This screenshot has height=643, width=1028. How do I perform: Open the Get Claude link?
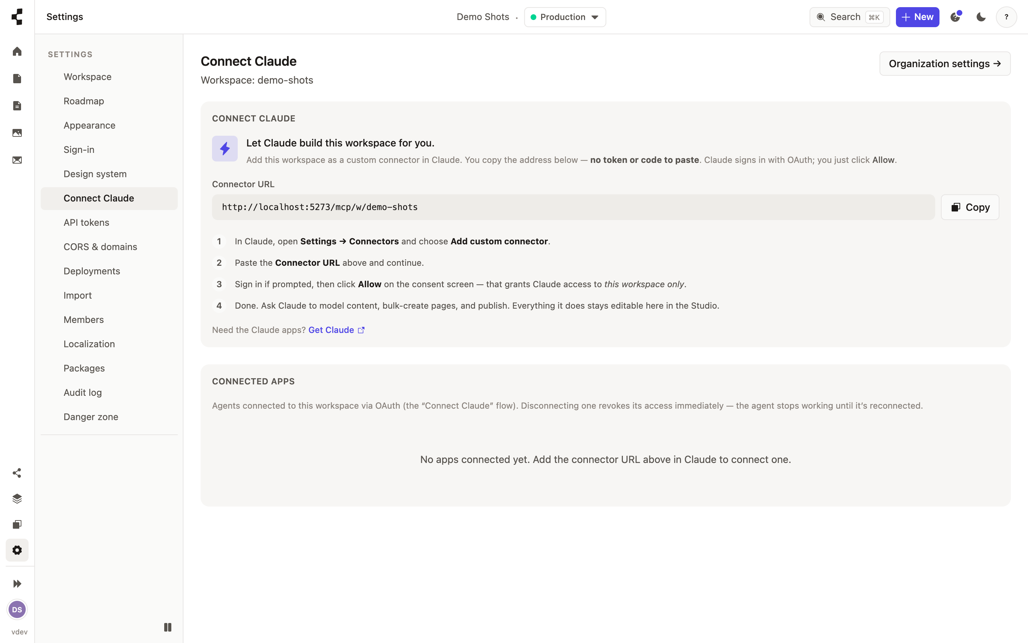click(336, 330)
